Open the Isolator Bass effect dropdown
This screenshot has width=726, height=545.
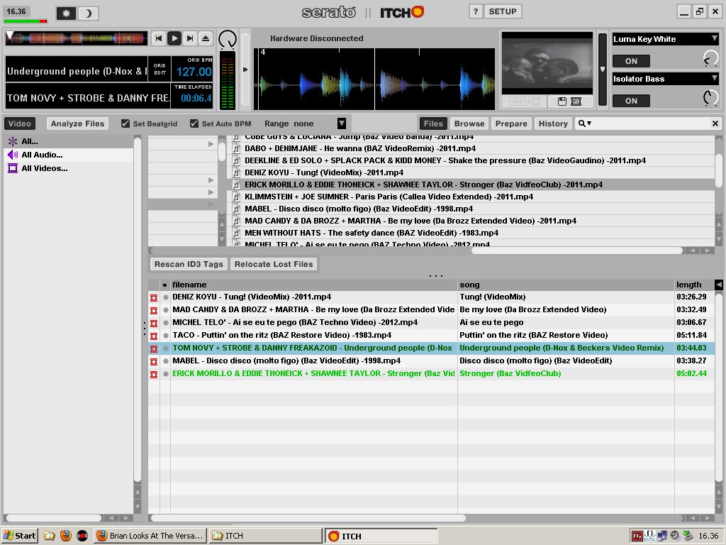click(x=715, y=79)
